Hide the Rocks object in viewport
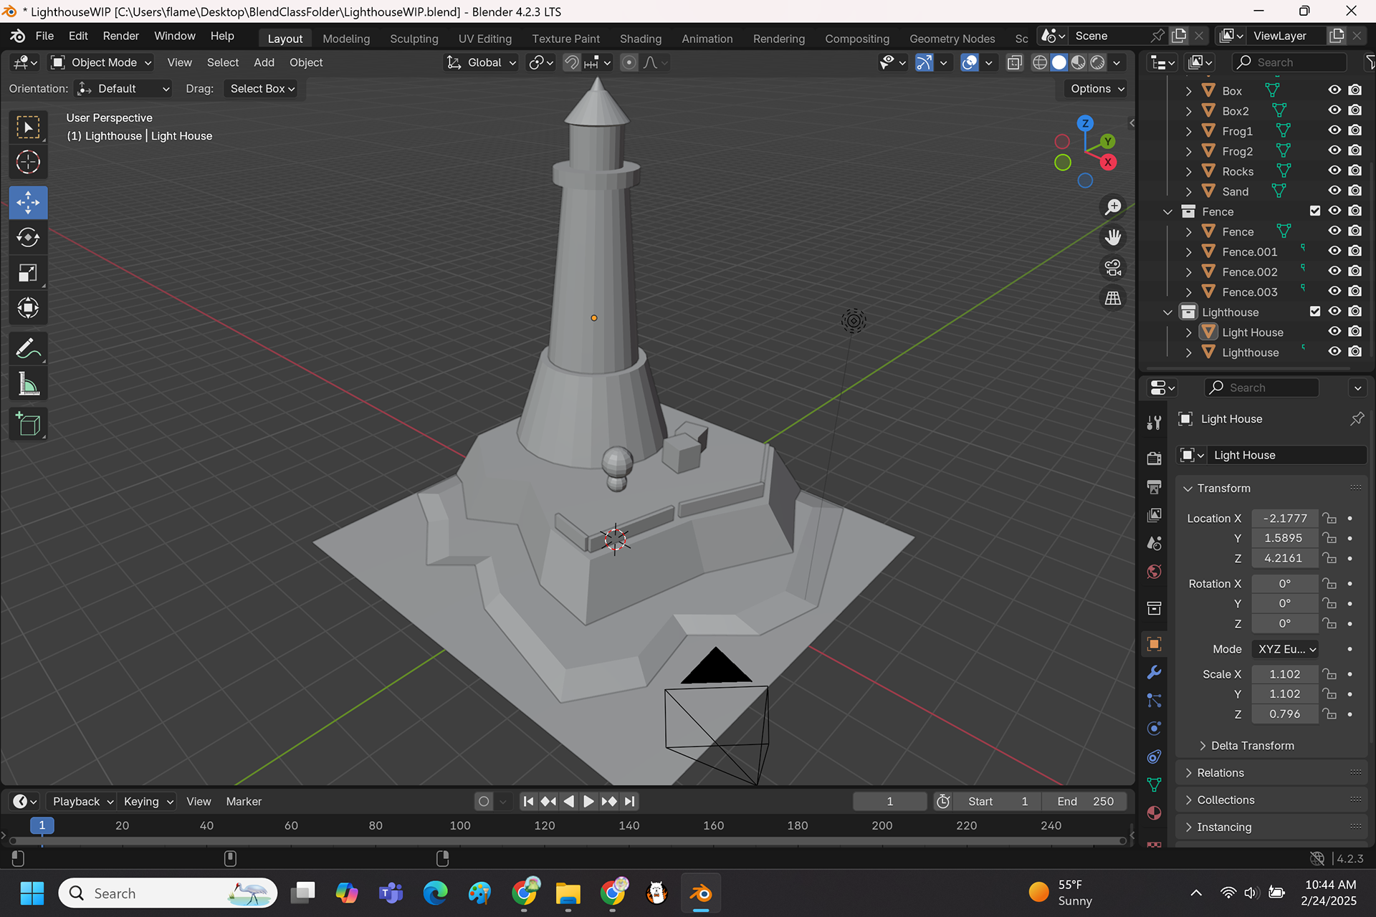 point(1334,171)
